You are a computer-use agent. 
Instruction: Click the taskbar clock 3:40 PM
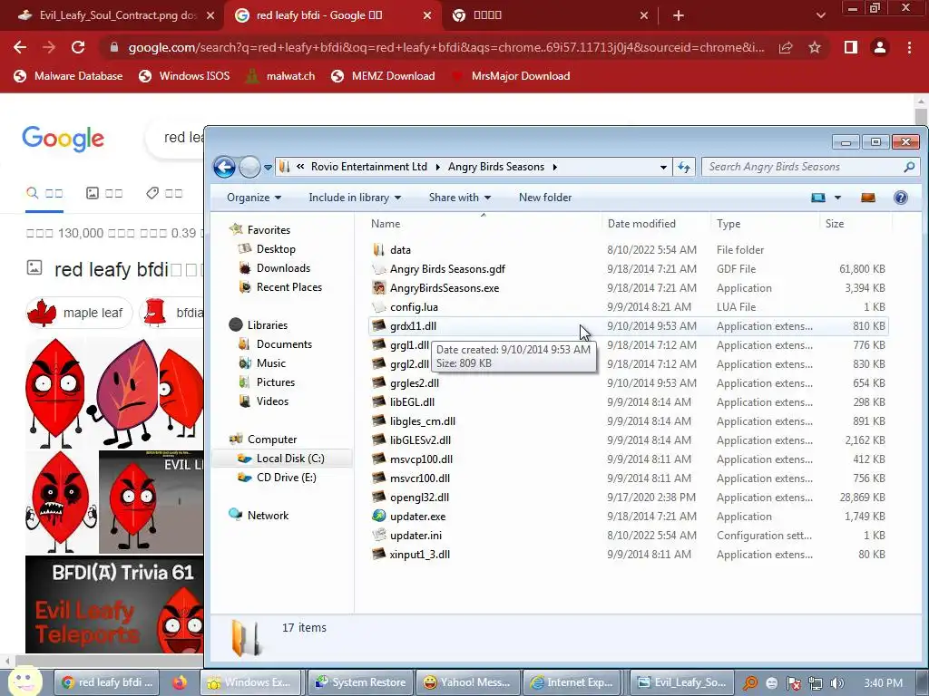pyautogui.click(x=883, y=683)
